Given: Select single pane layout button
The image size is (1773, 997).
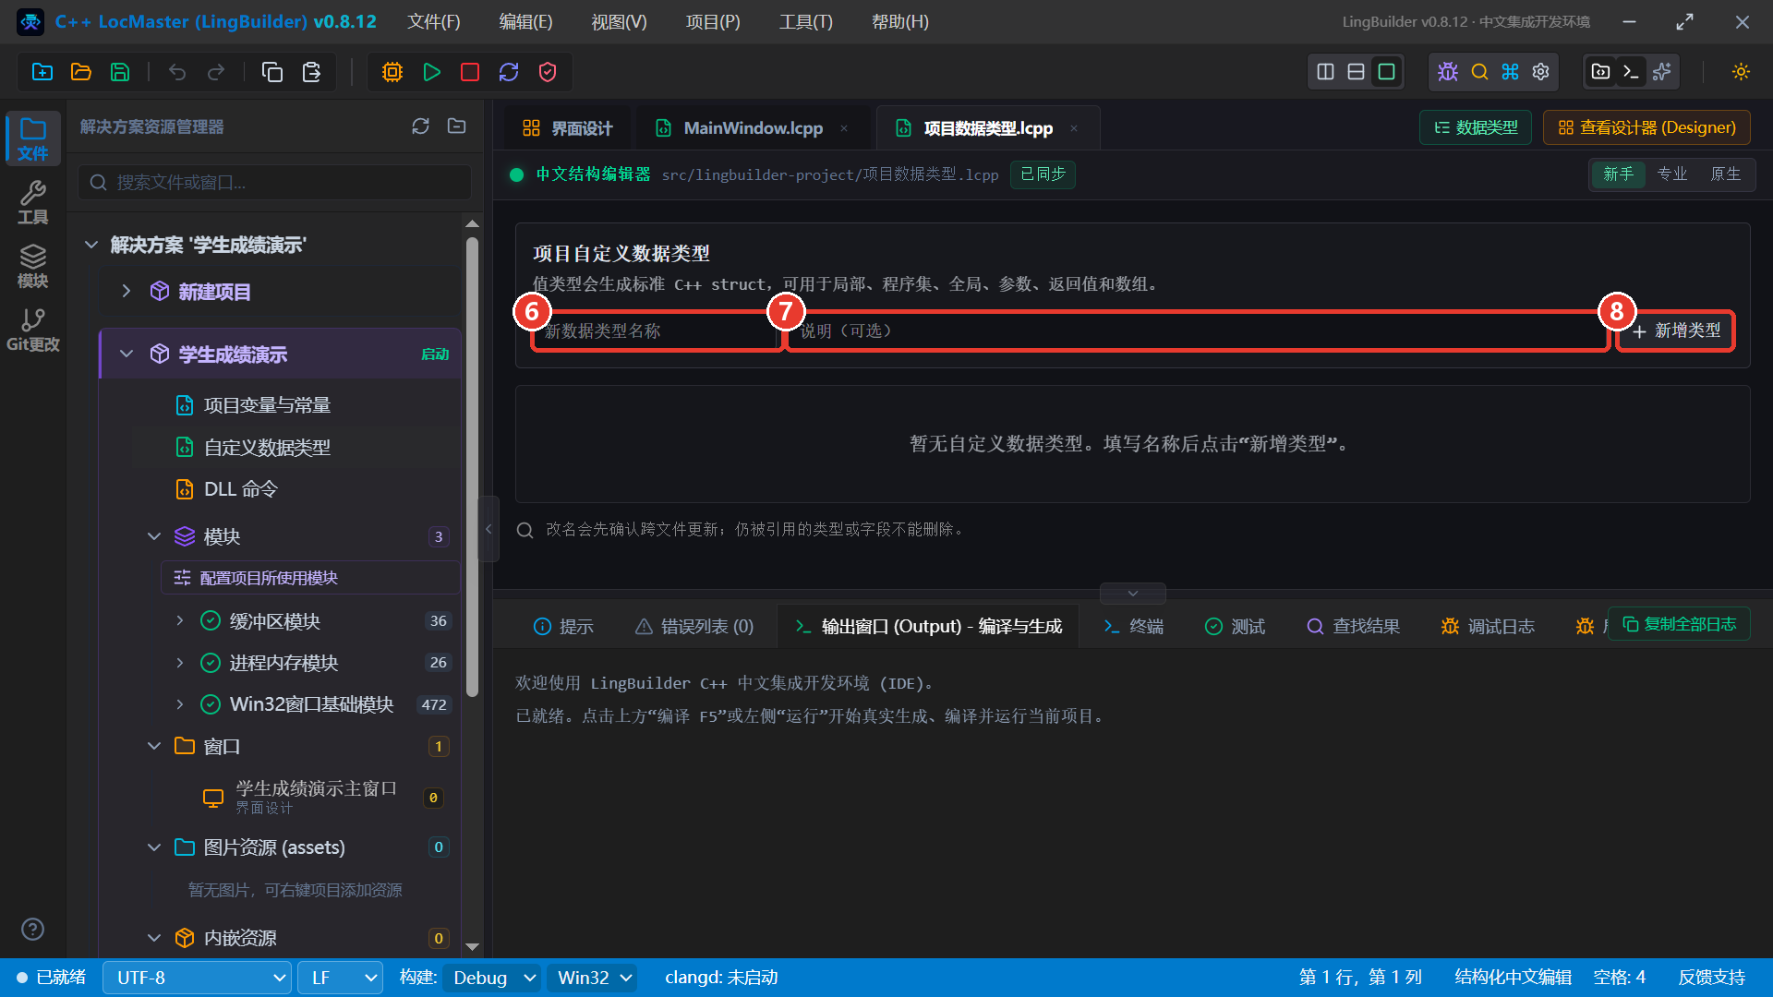Looking at the screenshot, I should (1386, 72).
